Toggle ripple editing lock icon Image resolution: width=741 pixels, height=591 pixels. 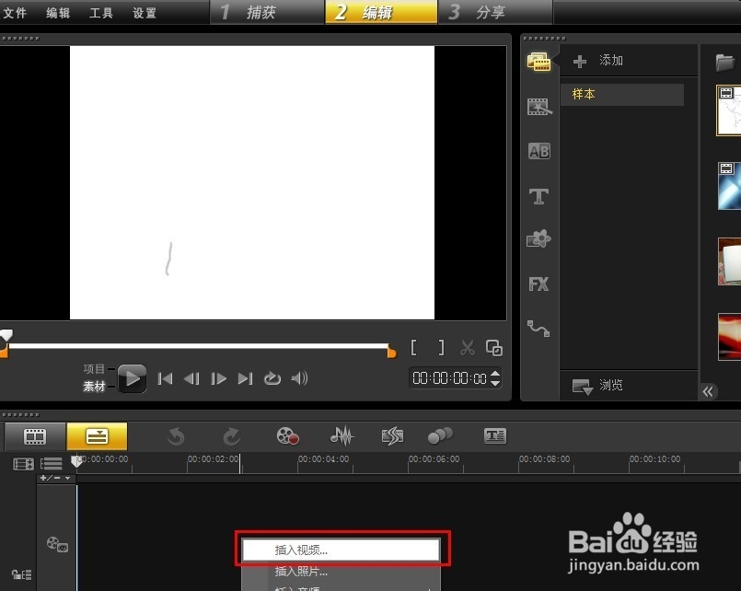pos(21,574)
